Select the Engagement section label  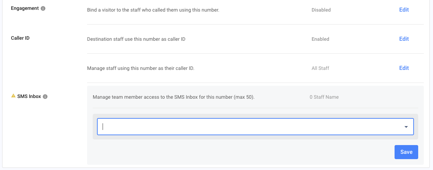[25, 8]
